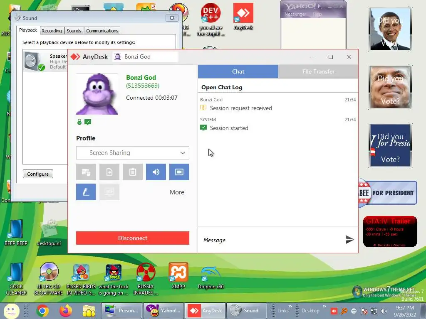Switch to AnyDesk taskbar button
The image size is (426, 319).
(x=205, y=311)
